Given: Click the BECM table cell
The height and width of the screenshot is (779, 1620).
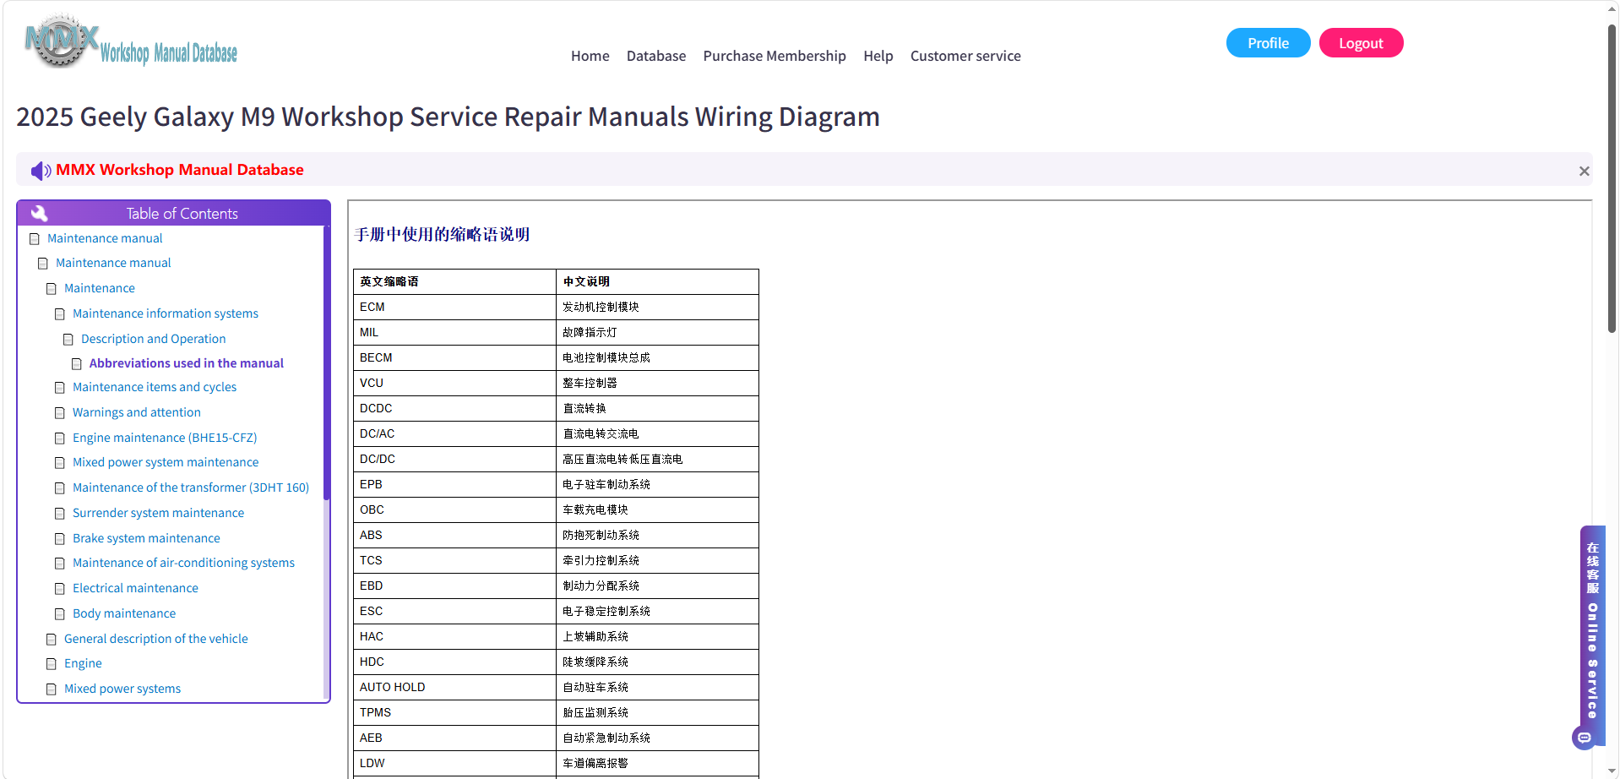Looking at the screenshot, I should click(x=455, y=357).
